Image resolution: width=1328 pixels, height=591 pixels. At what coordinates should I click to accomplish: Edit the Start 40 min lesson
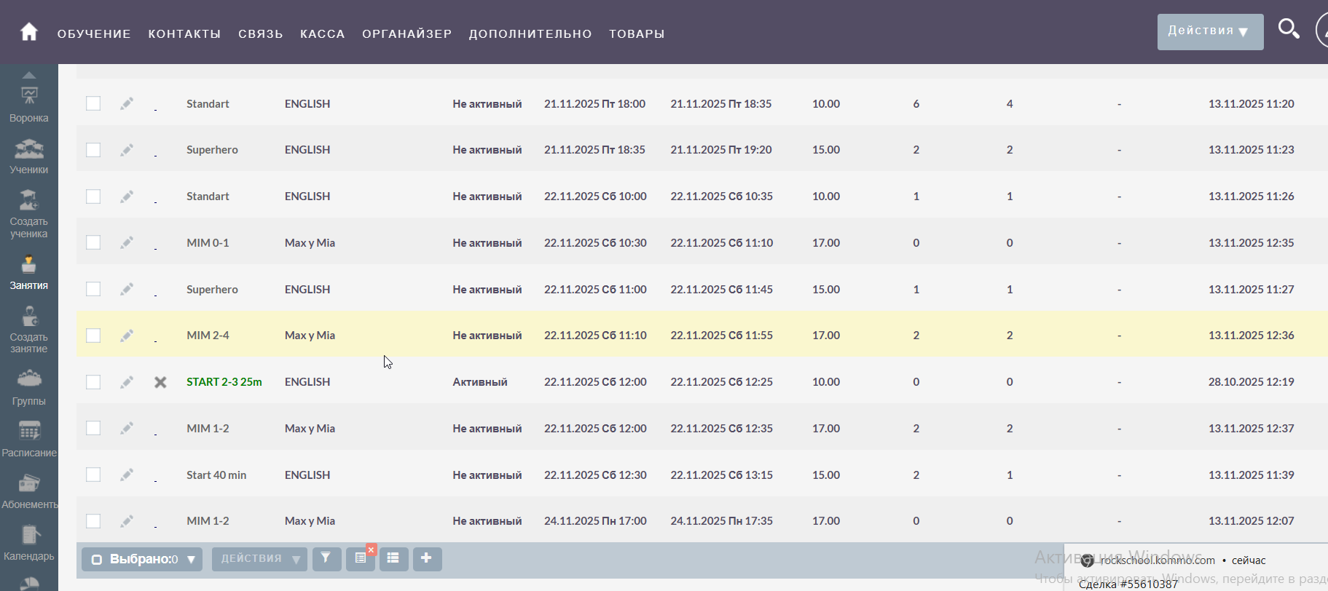click(127, 475)
